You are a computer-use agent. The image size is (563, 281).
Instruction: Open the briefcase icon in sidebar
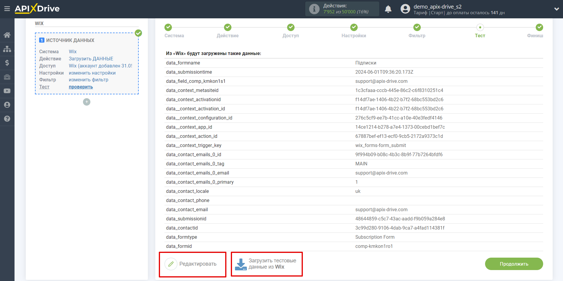tap(7, 77)
